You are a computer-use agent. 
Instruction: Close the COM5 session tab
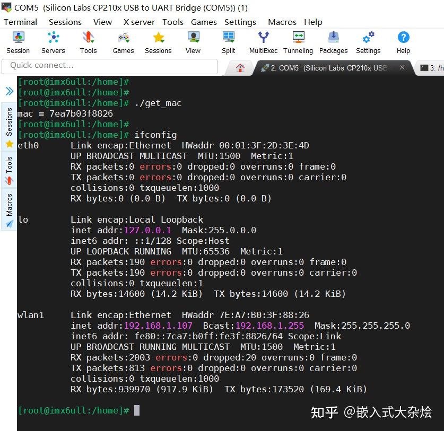pyautogui.click(x=402, y=68)
